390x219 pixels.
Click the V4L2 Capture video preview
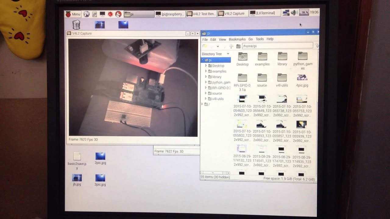coord(133,88)
